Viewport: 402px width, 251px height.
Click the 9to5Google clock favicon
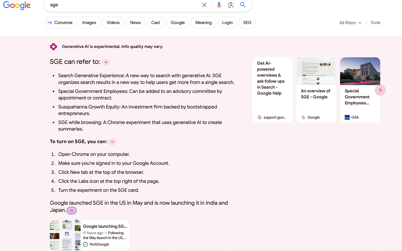85,244
